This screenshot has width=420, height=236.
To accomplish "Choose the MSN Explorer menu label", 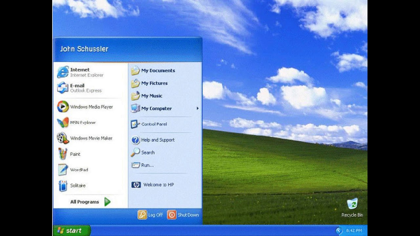I will pyautogui.click(x=83, y=123).
